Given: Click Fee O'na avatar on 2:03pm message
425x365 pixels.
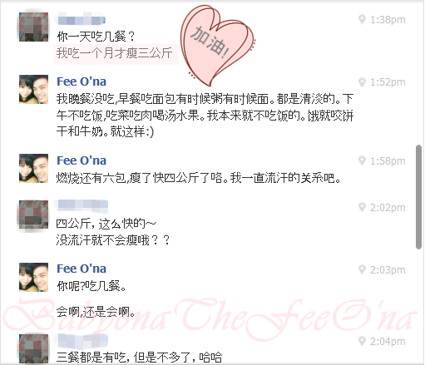Looking at the screenshot, I should pos(33,277).
